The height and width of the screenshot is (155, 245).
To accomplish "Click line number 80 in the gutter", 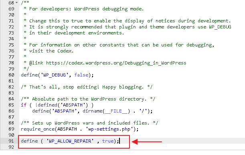I will click(x=11, y=75).
